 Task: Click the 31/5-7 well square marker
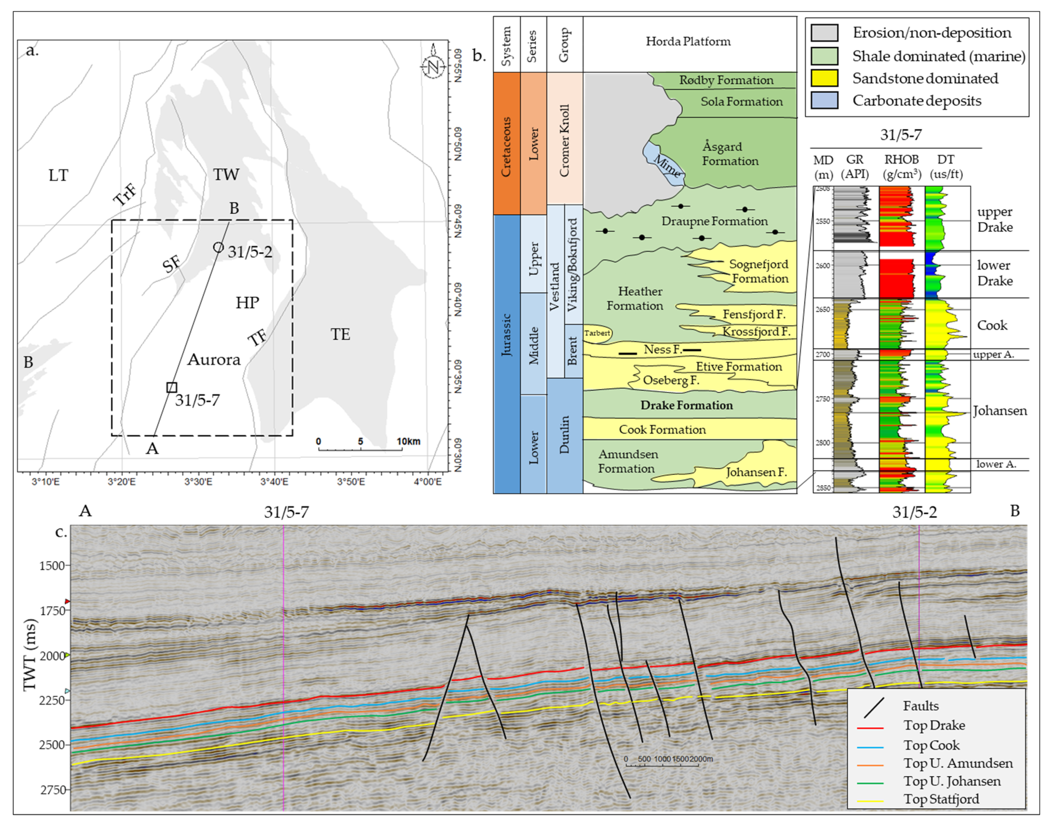click(172, 387)
